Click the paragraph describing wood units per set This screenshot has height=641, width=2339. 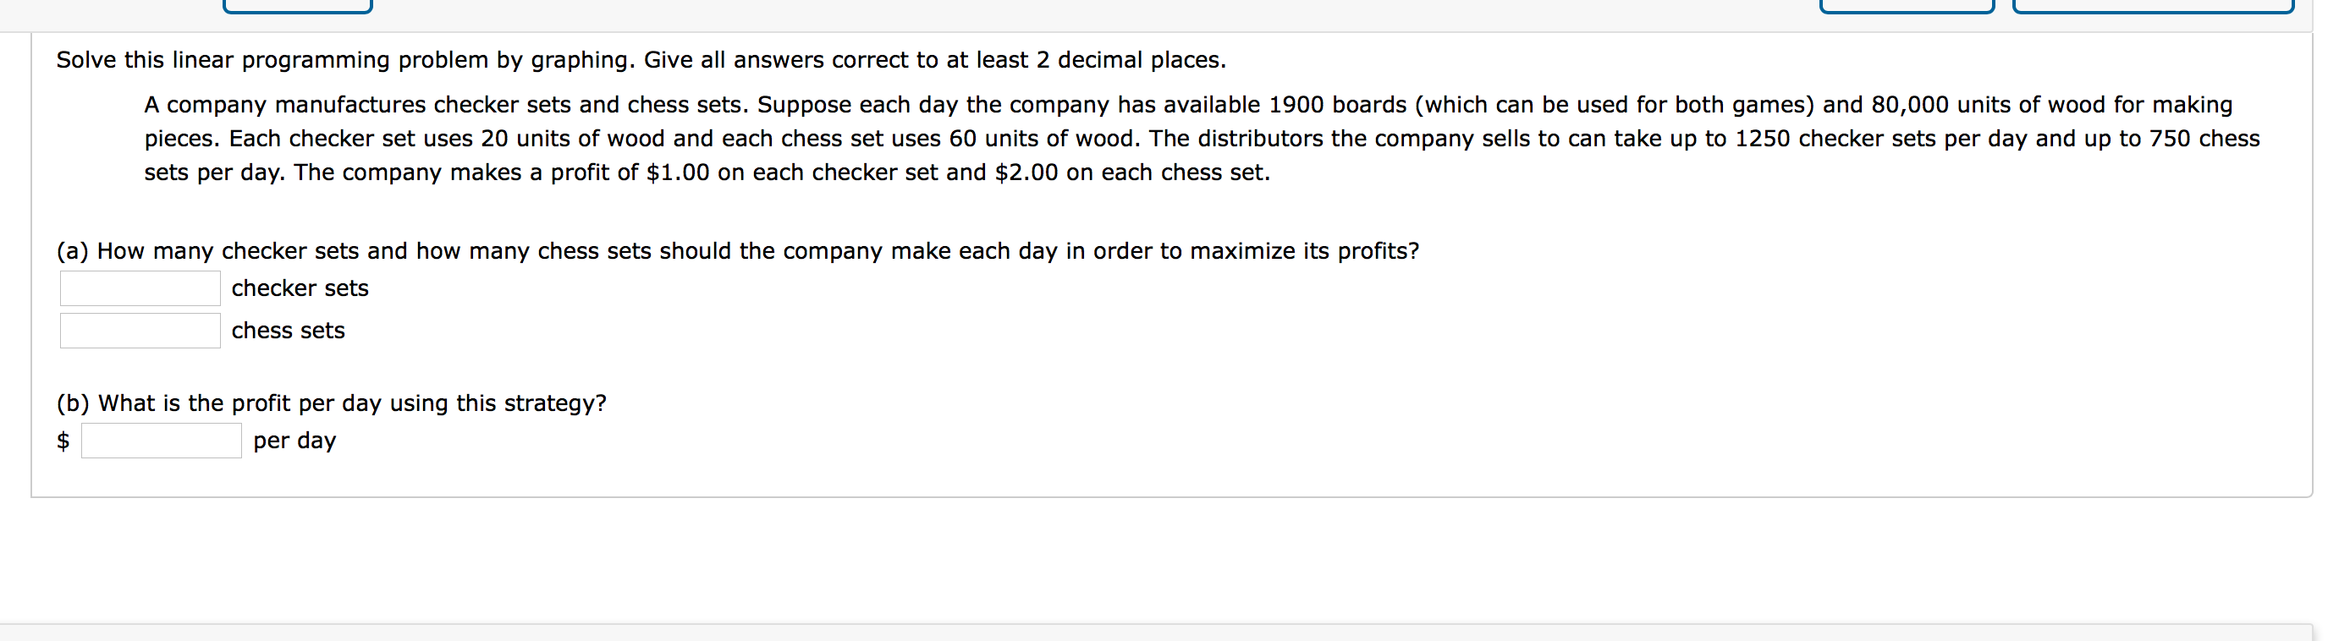636,138
